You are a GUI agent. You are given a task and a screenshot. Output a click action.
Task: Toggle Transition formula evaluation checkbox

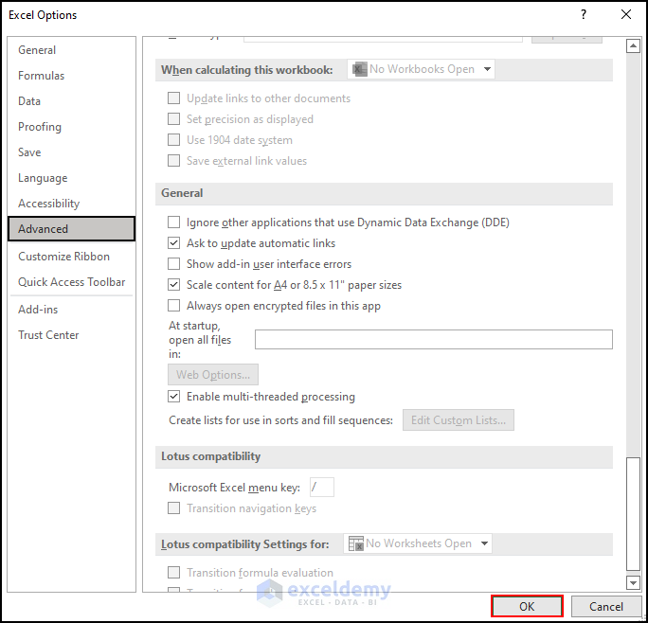pyautogui.click(x=174, y=573)
